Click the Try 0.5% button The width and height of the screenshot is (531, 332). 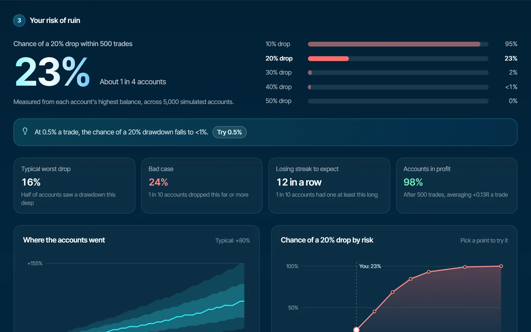click(x=229, y=132)
